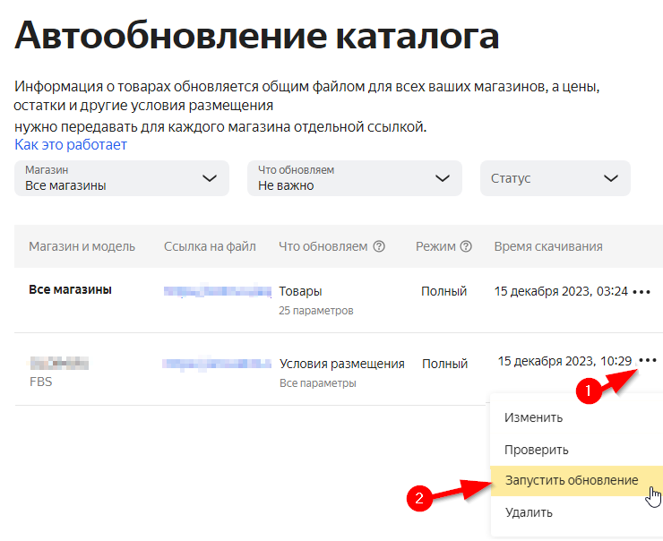Click the Товары cell in first row

pos(300,291)
